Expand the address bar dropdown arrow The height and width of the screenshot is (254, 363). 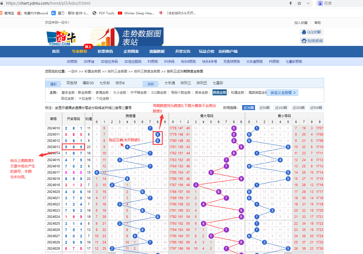(308, 3)
